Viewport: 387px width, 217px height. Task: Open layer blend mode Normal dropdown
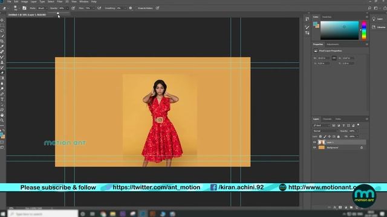(325, 131)
